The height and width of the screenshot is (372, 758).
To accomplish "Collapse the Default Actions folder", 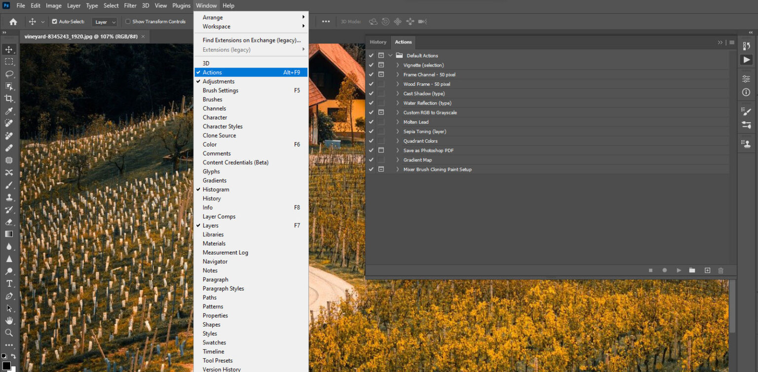I will pos(390,56).
